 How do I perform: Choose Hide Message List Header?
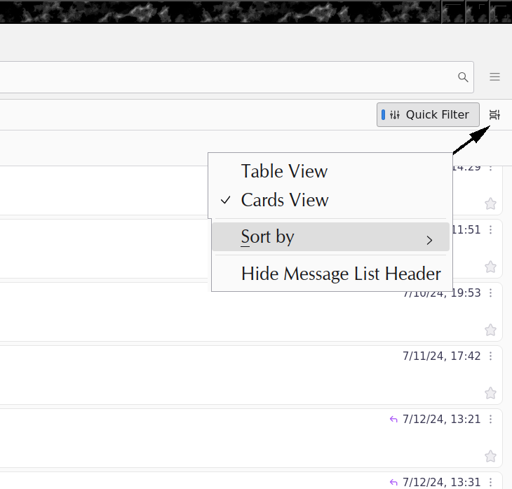point(341,274)
